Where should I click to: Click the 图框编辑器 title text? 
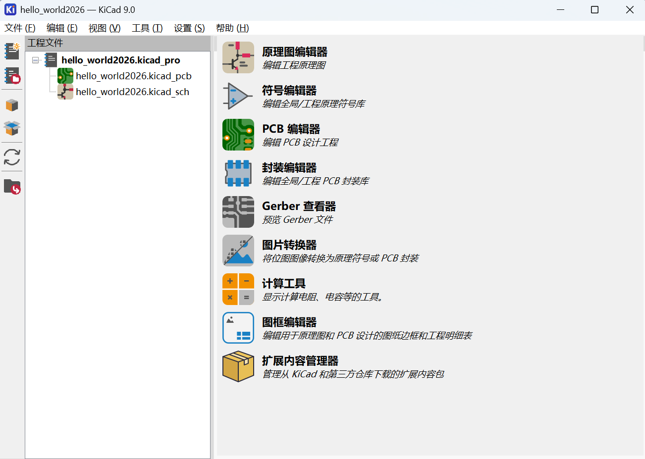289,322
